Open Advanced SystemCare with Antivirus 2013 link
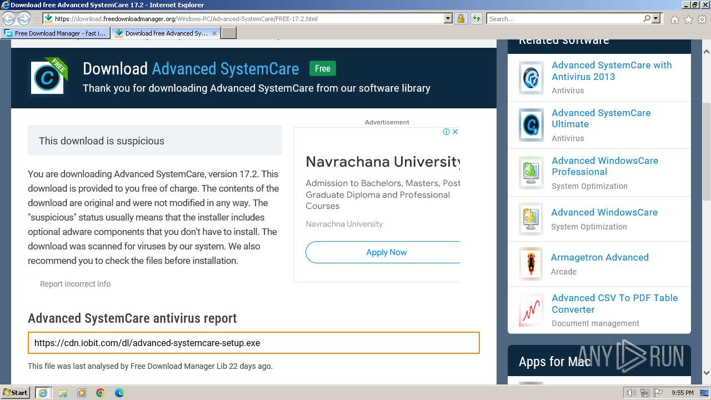The height and width of the screenshot is (400, 711). (x=612, y=71)
